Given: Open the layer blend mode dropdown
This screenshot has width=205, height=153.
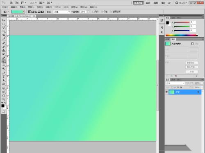Looking at the screenshot, I should (x=175, y=83).
